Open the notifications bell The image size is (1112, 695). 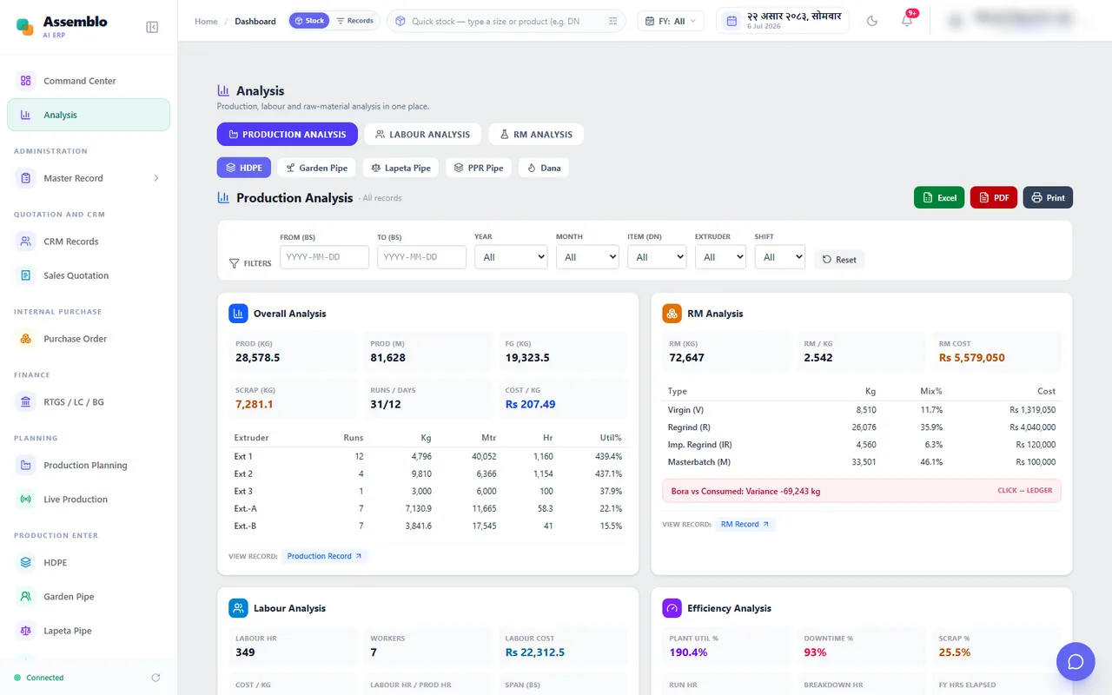click(907, 21)
